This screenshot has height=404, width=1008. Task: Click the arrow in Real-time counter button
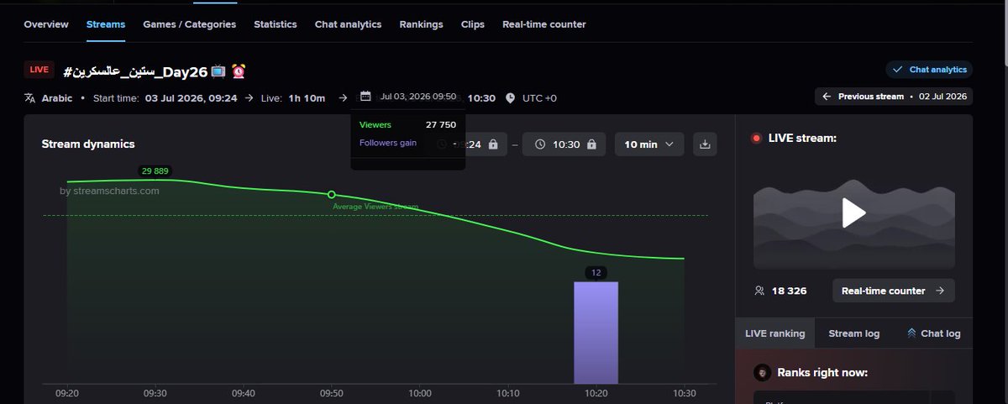click(939, 291)
